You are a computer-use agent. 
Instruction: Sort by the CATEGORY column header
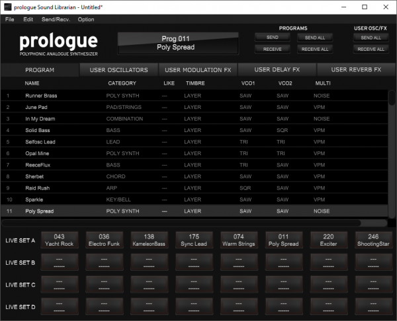coord(122,83)
